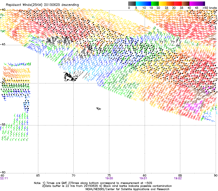Click the latitude label '-40'
Screen dimensions: 218x191
(3, 10)
